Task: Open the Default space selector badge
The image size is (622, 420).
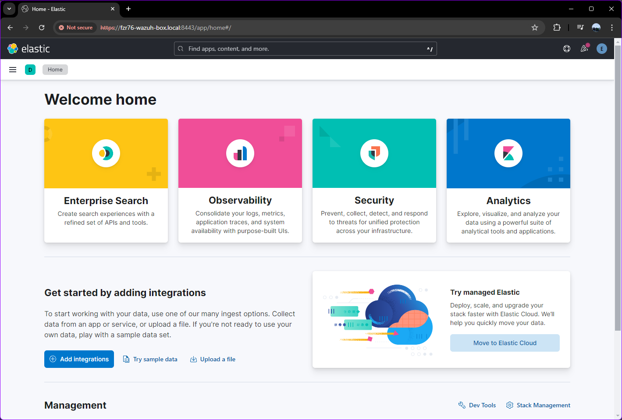Action: [30, 70]
